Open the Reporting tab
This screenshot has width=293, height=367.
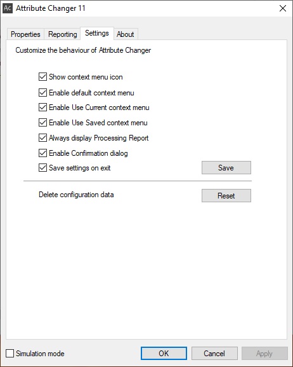coord(62,34)
